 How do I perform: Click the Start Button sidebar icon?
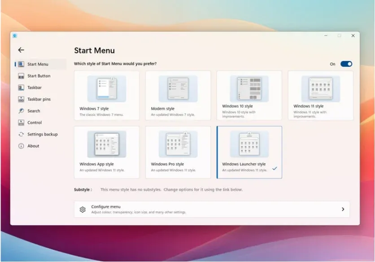[x=21, y=76]
